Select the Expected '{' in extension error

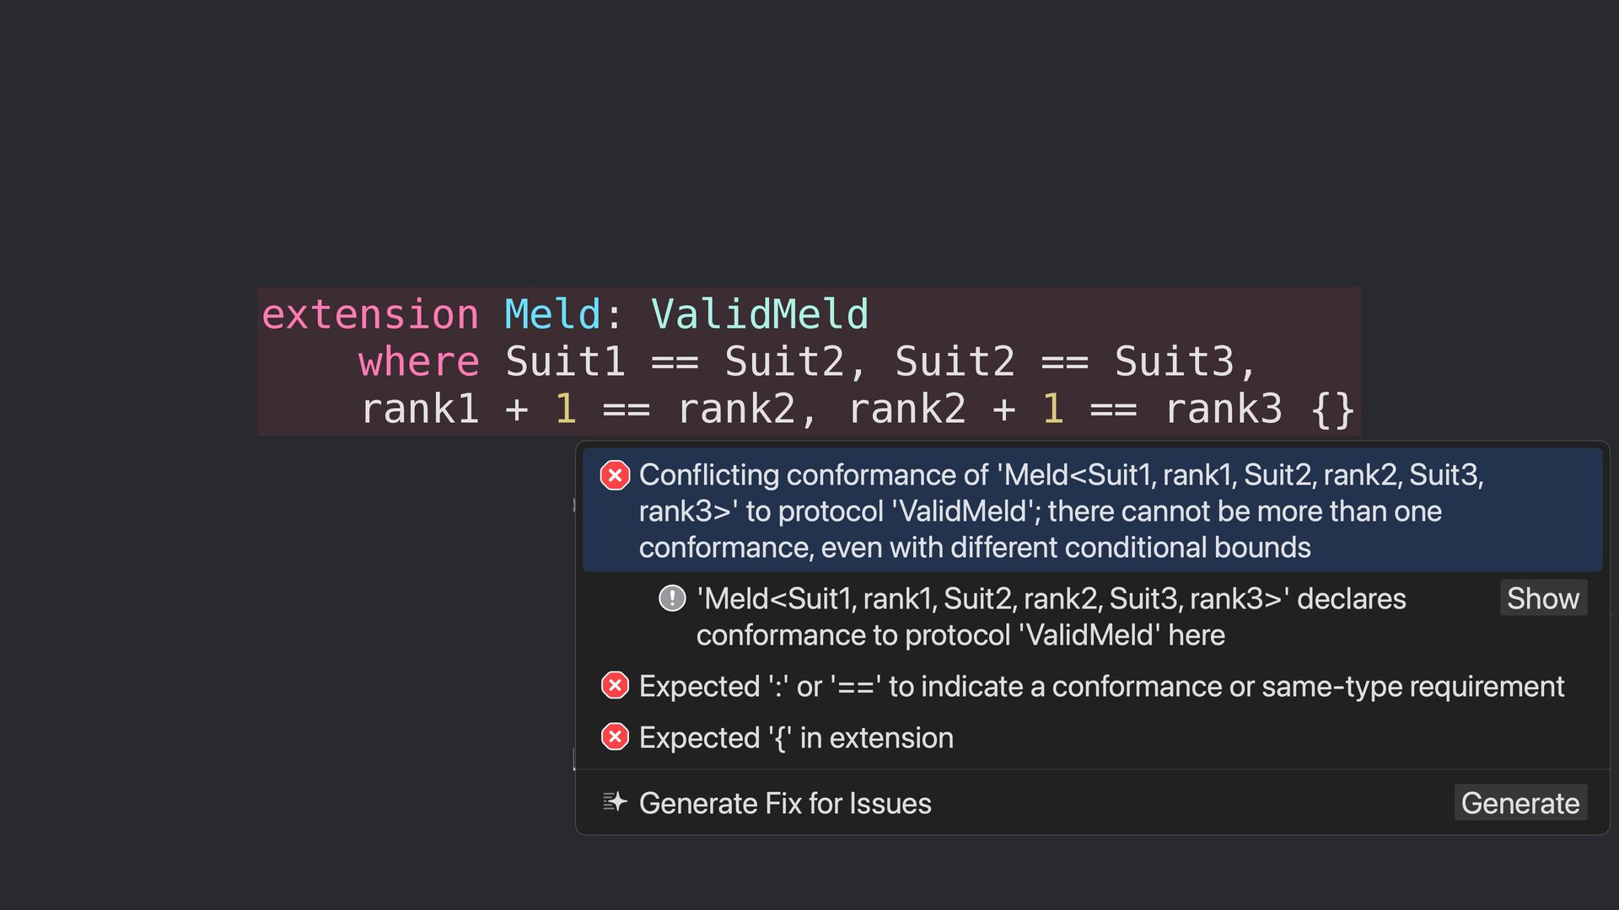(795, 737)
